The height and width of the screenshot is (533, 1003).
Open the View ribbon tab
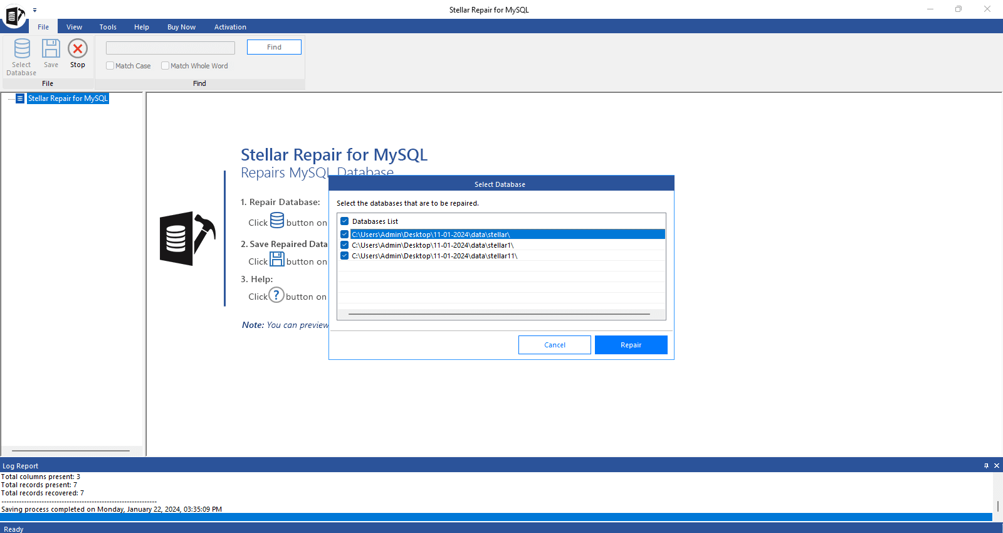pyautogui.click(x=75, y=27)
